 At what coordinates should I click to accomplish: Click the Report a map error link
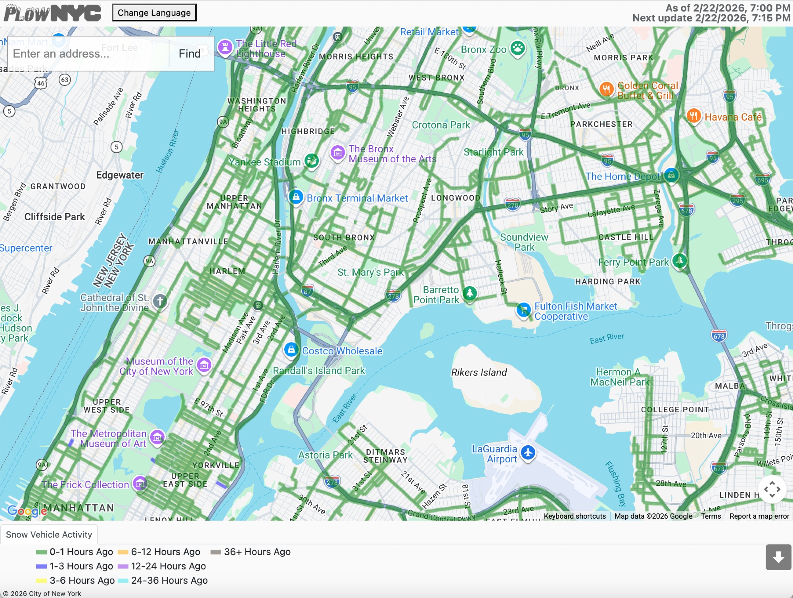(x=759, y=516)
